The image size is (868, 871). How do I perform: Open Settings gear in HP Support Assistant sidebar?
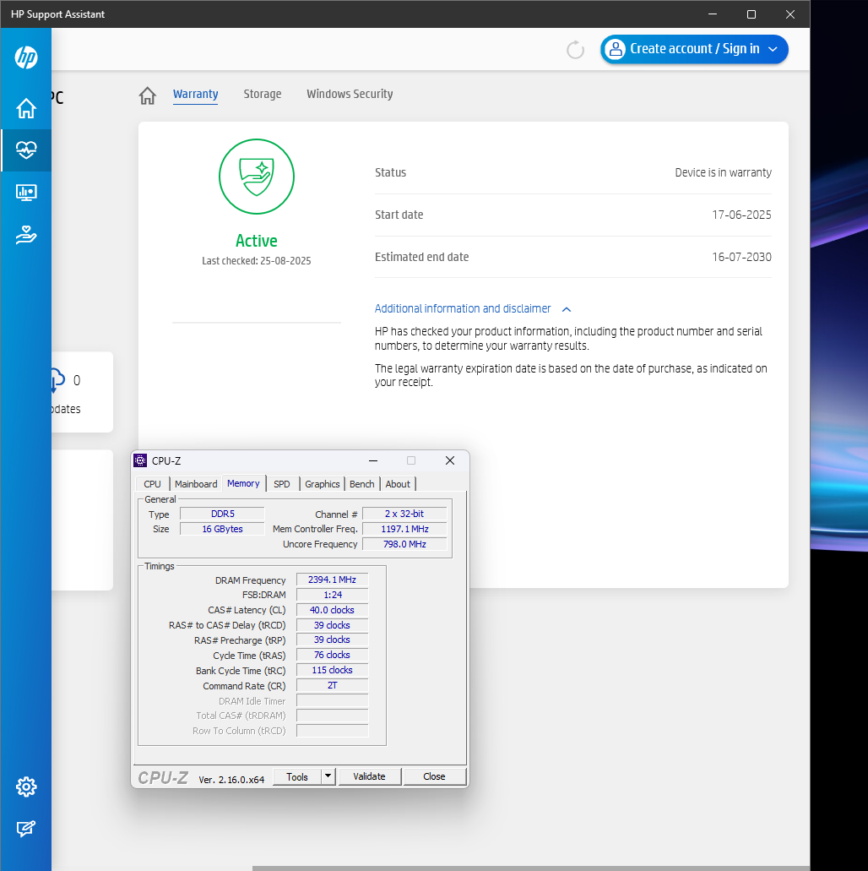tap(26, 787)
